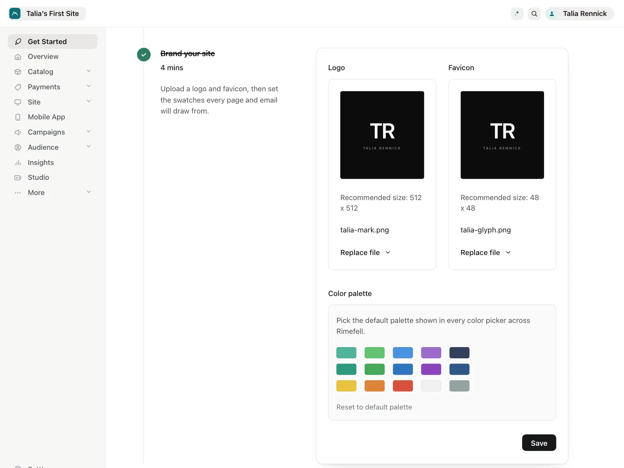Open Catalog section label

41,72
